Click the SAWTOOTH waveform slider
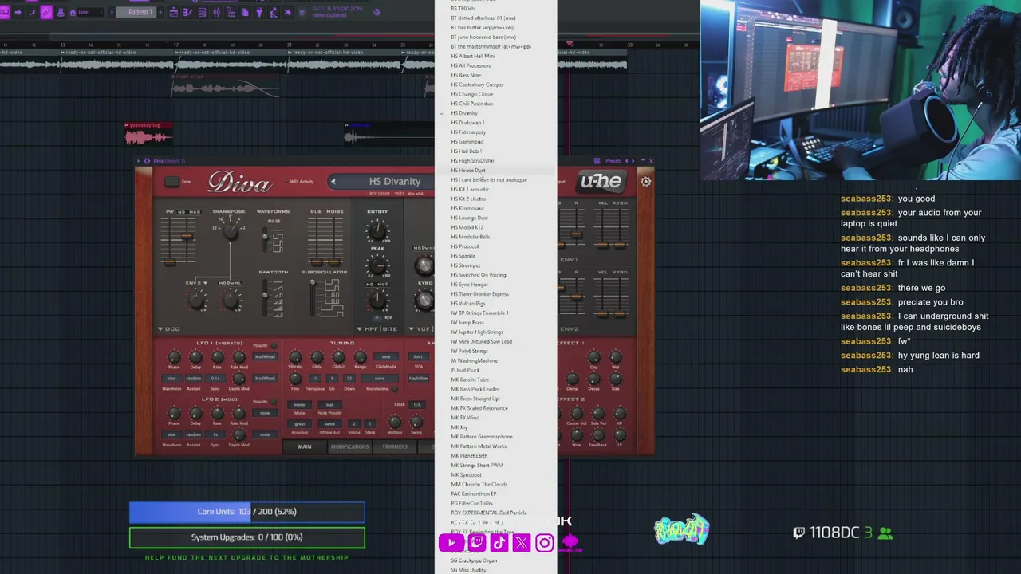This screenshot has width=1021, height=574. (x=266, y=296)
